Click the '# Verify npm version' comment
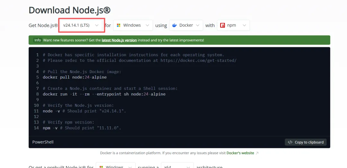Image resolution: width=347 pixels, height=168 pixels. point(68,122)
